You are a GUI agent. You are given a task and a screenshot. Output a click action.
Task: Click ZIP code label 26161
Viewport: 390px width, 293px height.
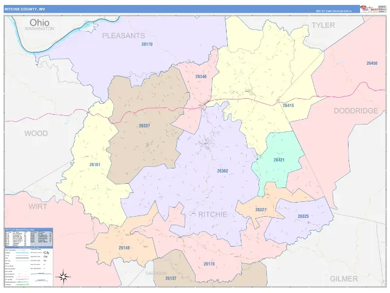tap(95, 164)
